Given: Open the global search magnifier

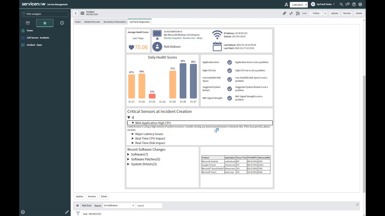Looking at the screenshot, I should [x=341, y=4].
